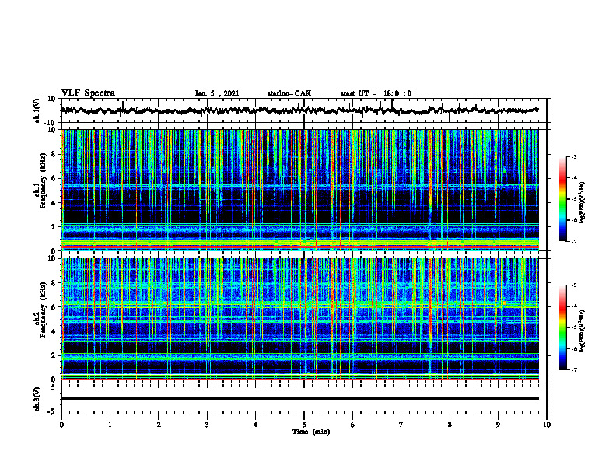Click time axis tick label "3"
The image size is (616, 476).
point(207,425)
